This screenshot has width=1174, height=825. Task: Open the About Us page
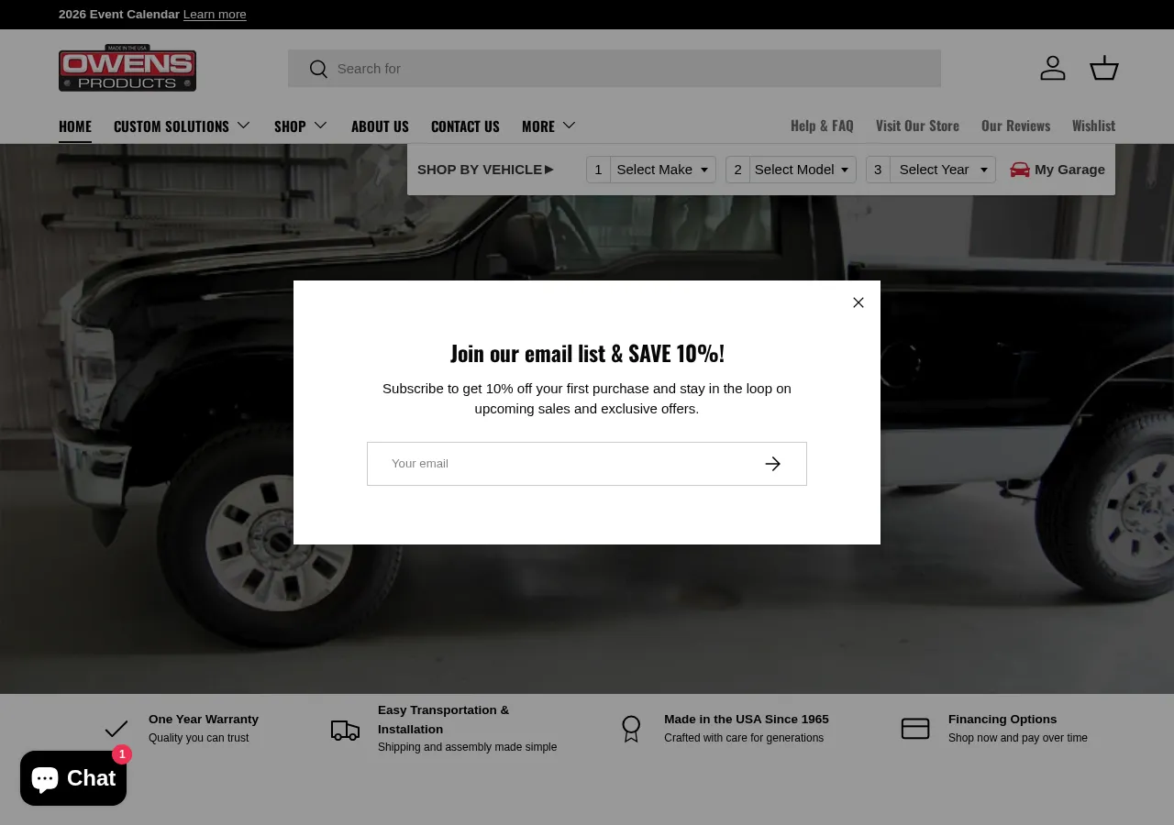click(x=380, y=126)
